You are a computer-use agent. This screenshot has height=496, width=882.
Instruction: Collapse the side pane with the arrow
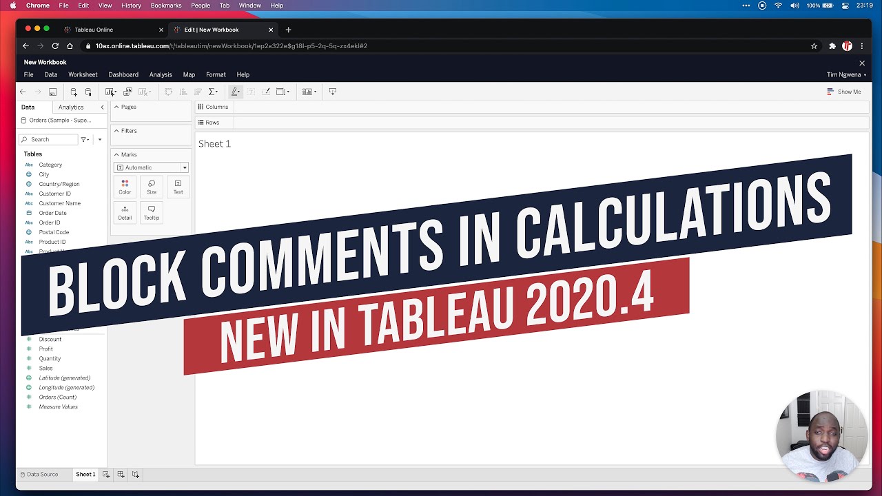pos(102,107)
